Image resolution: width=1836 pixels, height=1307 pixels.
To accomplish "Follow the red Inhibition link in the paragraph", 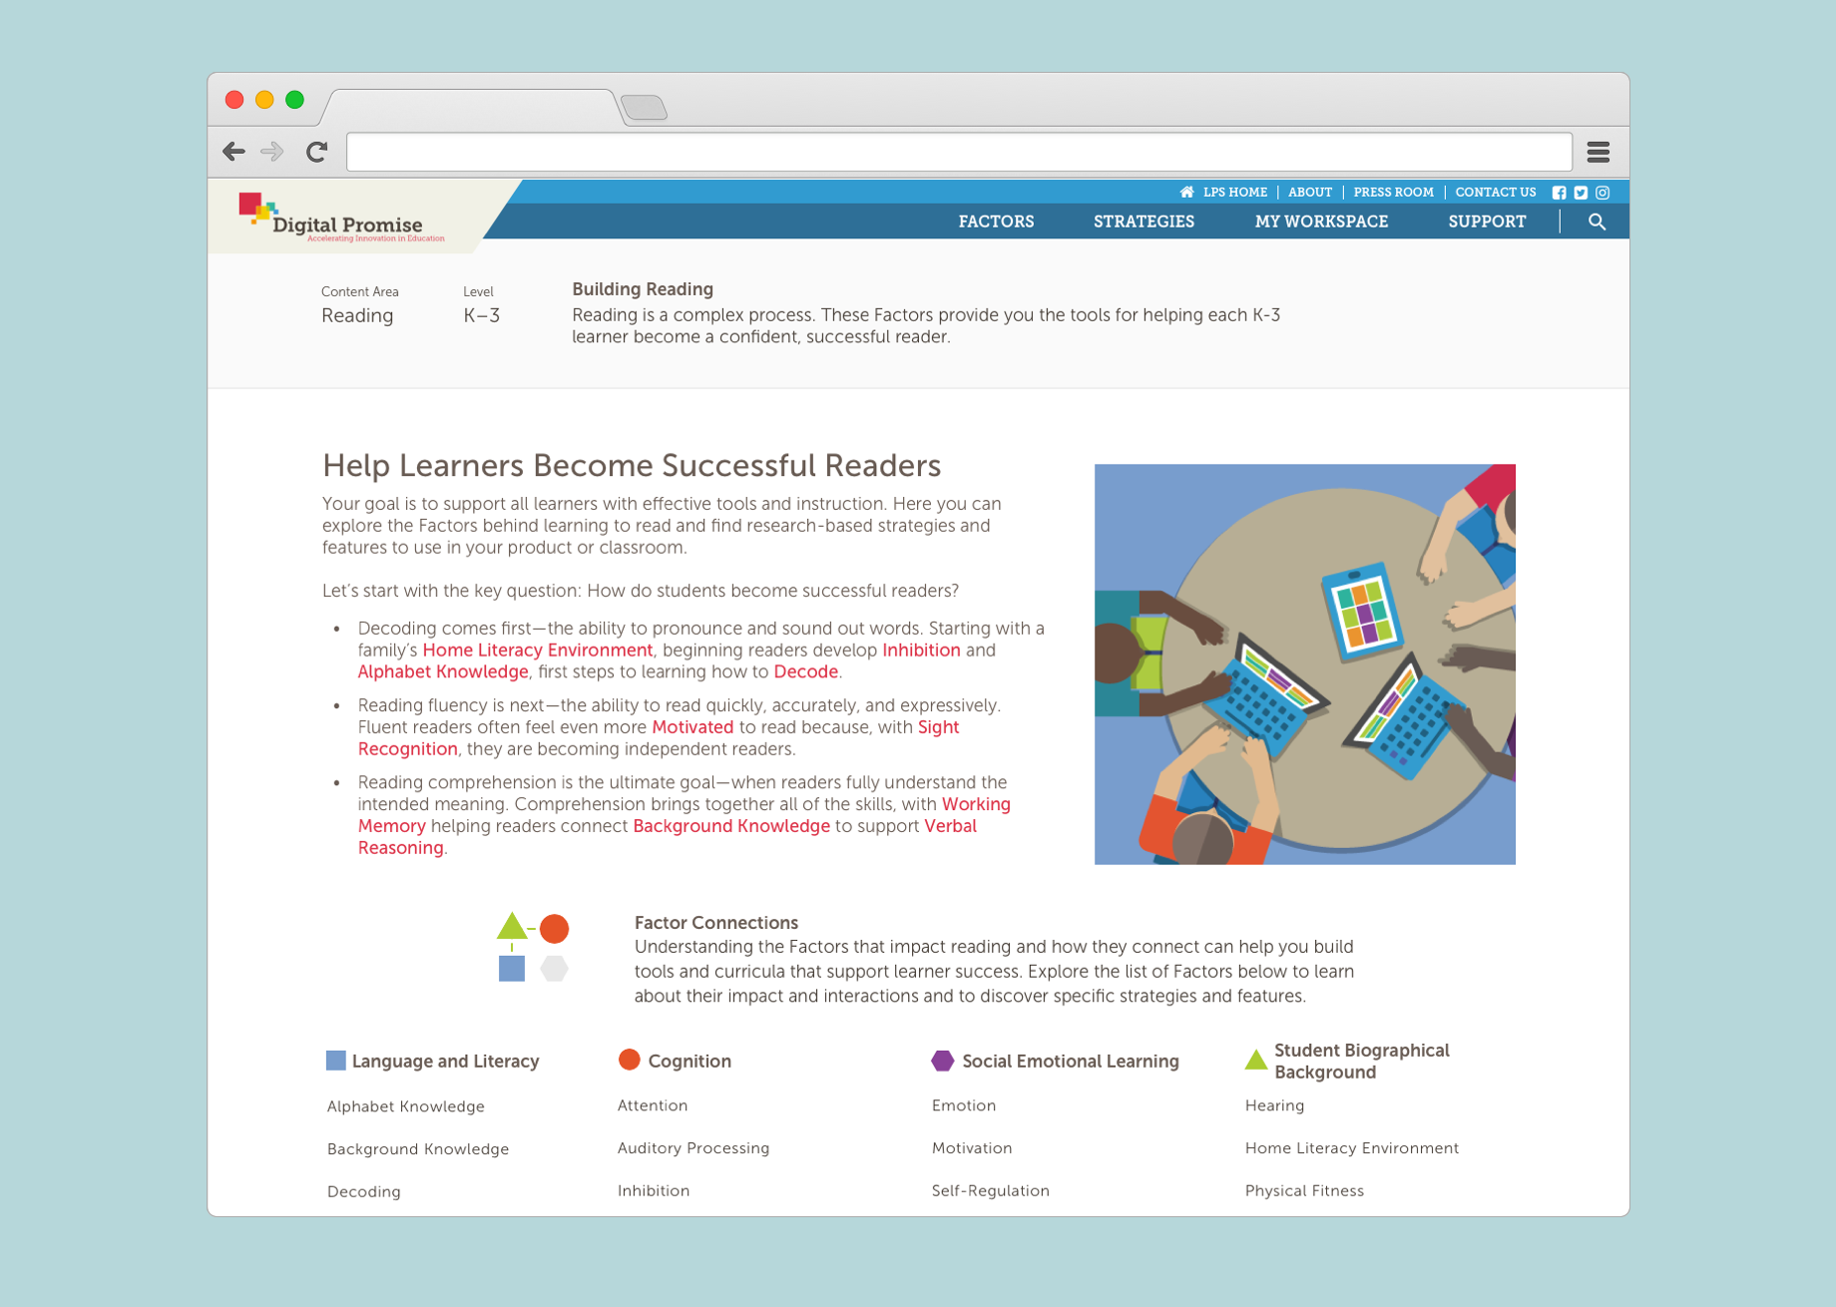I will tap(921, 651).
